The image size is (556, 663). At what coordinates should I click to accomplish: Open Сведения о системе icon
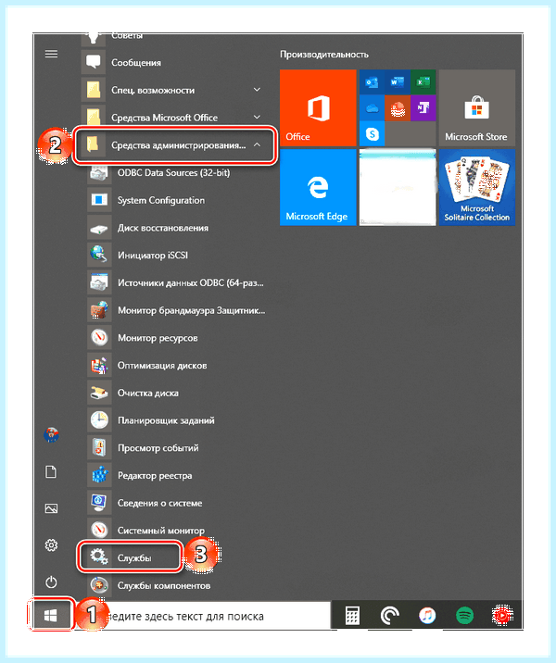pos(99,503)
